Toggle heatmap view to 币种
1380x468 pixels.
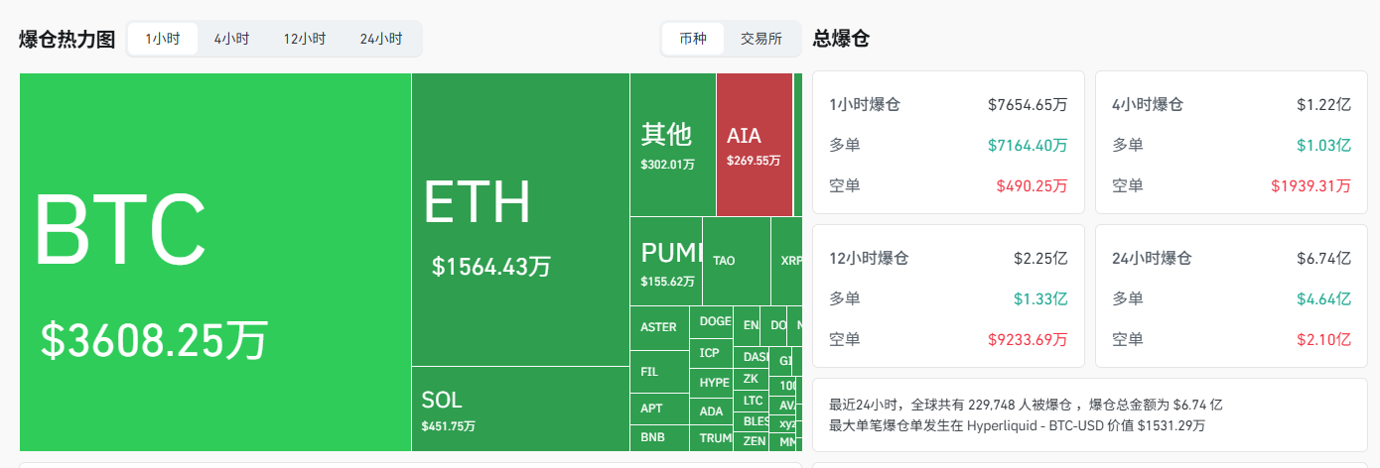pos(693,40)
